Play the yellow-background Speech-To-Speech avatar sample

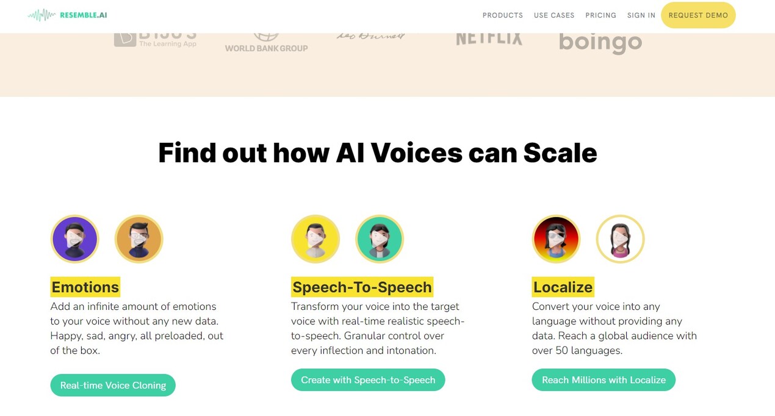[315, 239]
